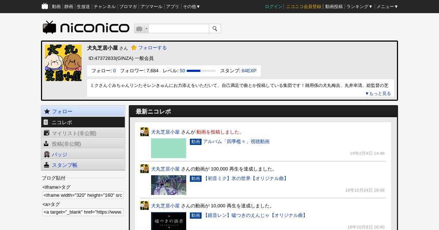Select 投稿(非公開) in sidebar
Viewport: 439px width, 230px height.
pyautogui.click(x=83, y=143)
